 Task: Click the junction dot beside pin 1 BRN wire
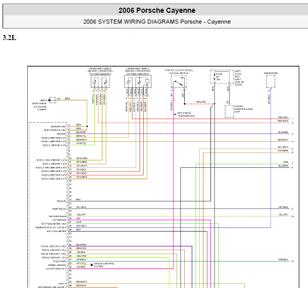[x=87, y=126]
